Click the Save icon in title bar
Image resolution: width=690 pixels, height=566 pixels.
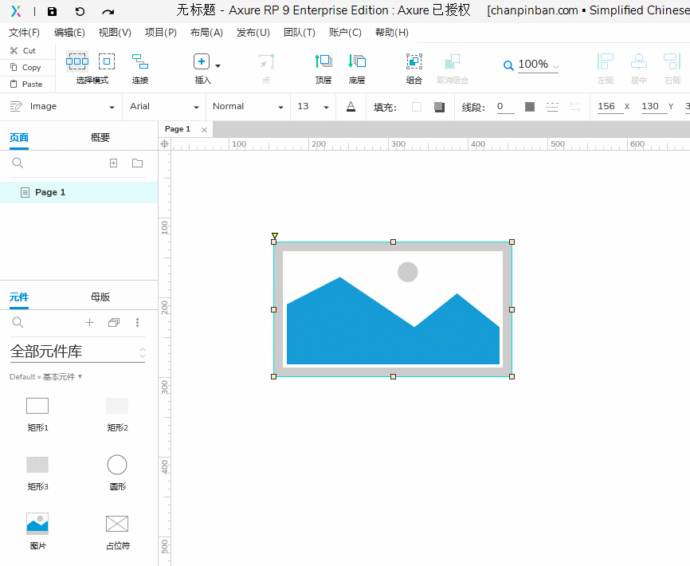52,11
